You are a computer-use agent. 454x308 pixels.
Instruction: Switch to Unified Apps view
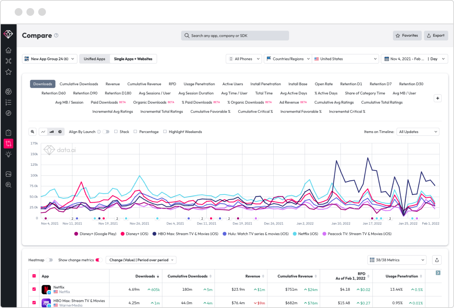(x=94, y=59)
